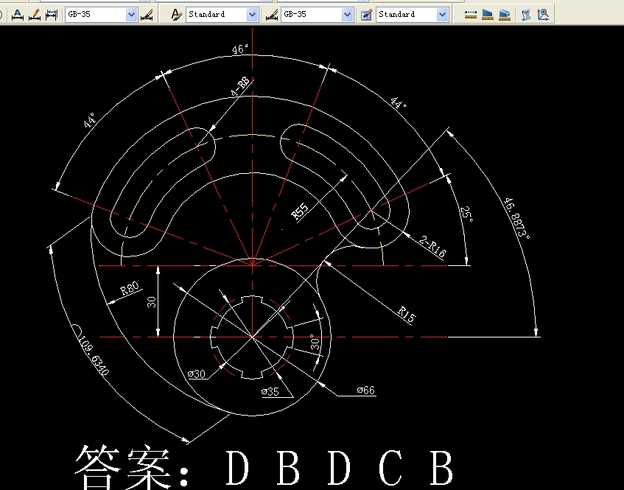The width and height of the screenshot is (624, 490).
Task: Select the 46° angular dimension text
Action: pos(240,49)
